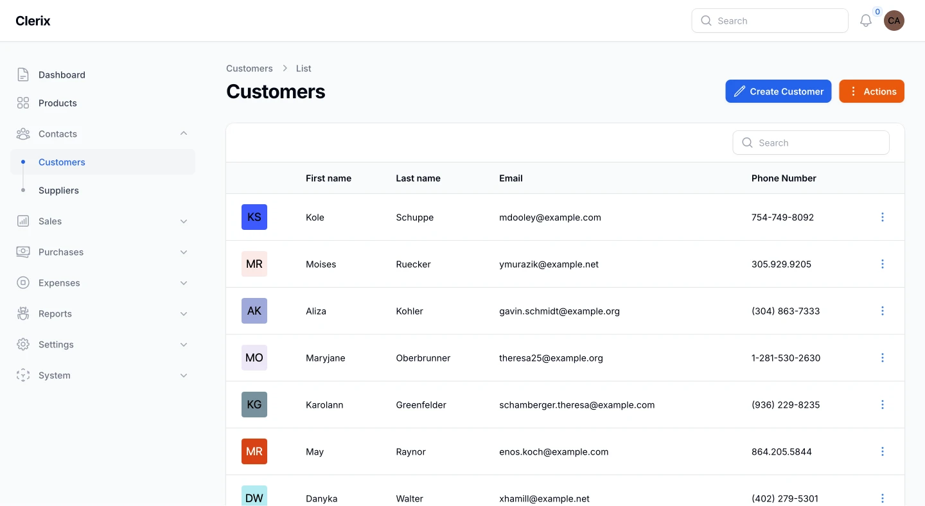925x506 pixels.
Task: Click the red MR avatar of May Raynor
Action: coord(254,451)
